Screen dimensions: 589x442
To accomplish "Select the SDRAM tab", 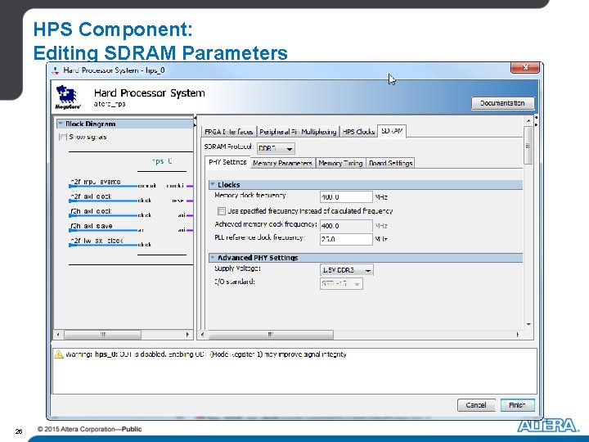I will click(x=392, y=131).
